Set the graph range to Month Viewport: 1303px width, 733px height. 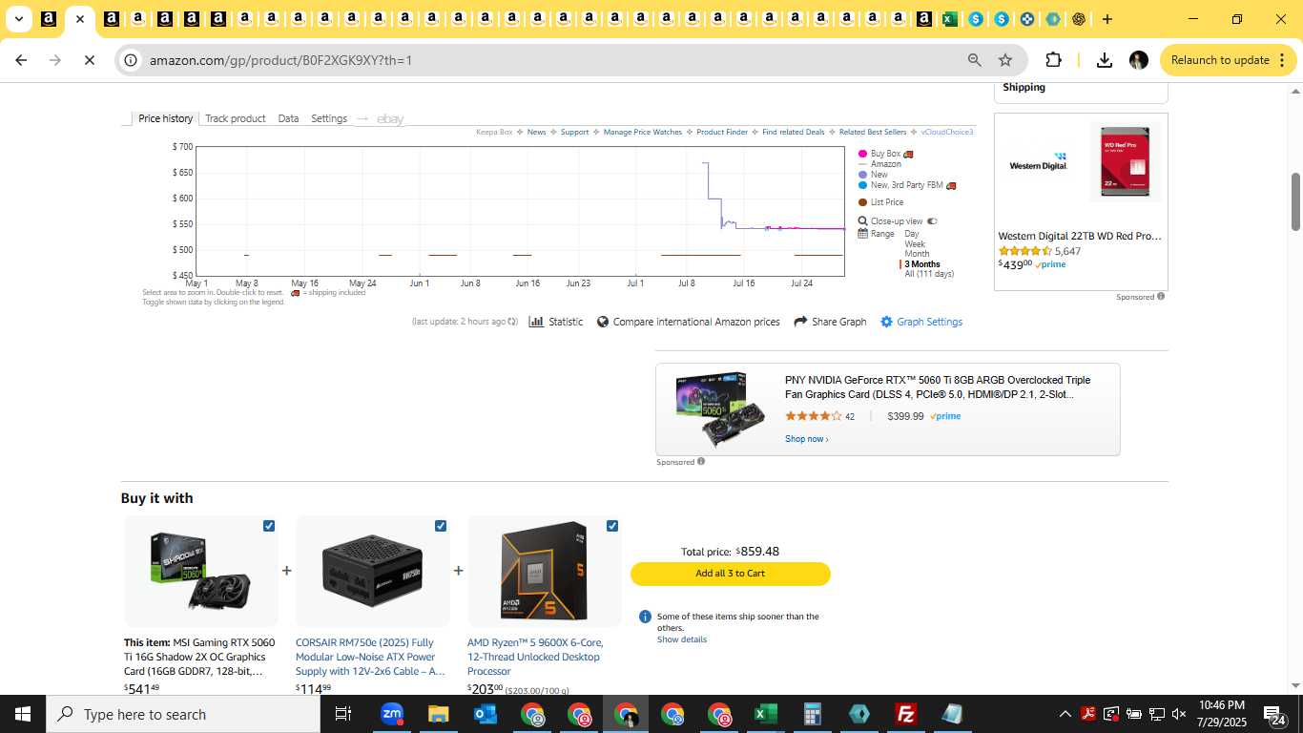[x=917, y=254]
